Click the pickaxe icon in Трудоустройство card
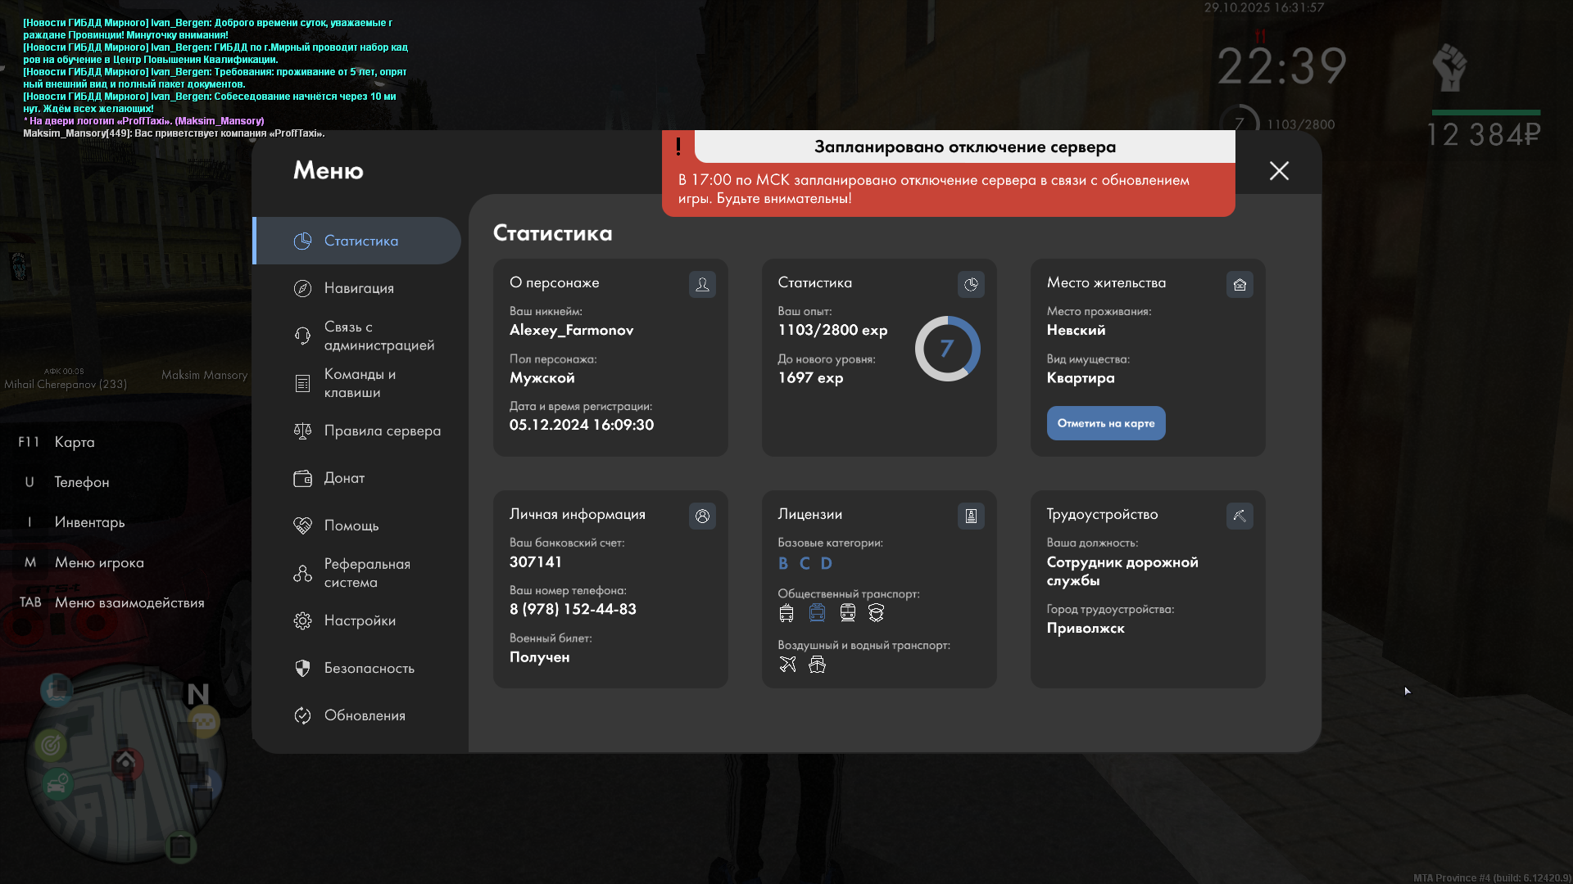This screenshot has height=884, width=1573. pyautogui.click(x=1240, y=516)
